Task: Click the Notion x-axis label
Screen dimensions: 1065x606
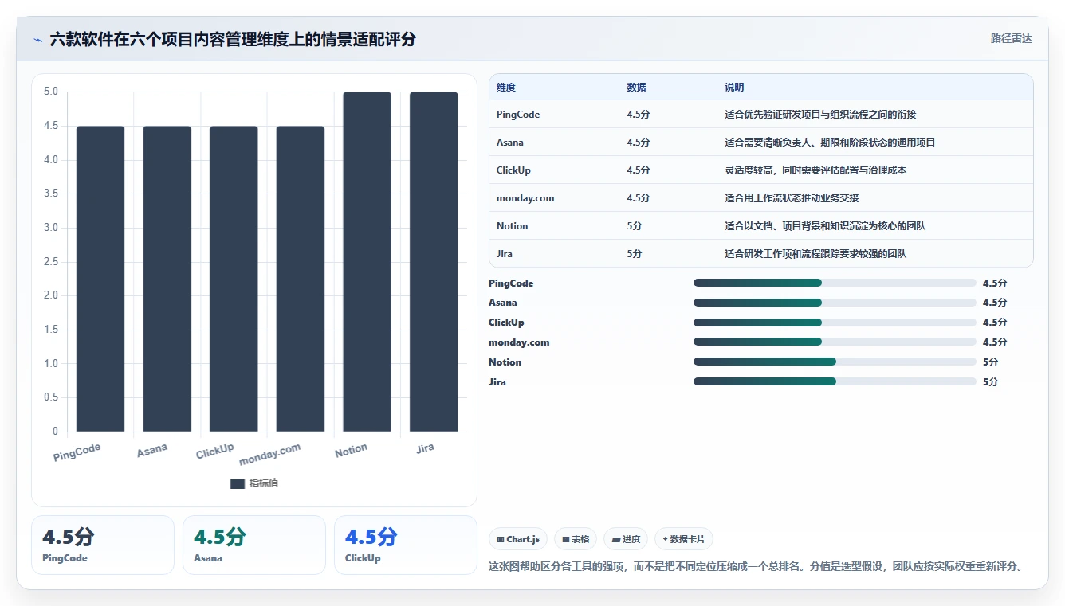Action: click(351, 451)
